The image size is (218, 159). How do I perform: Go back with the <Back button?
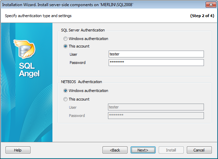tap(115, 150)
